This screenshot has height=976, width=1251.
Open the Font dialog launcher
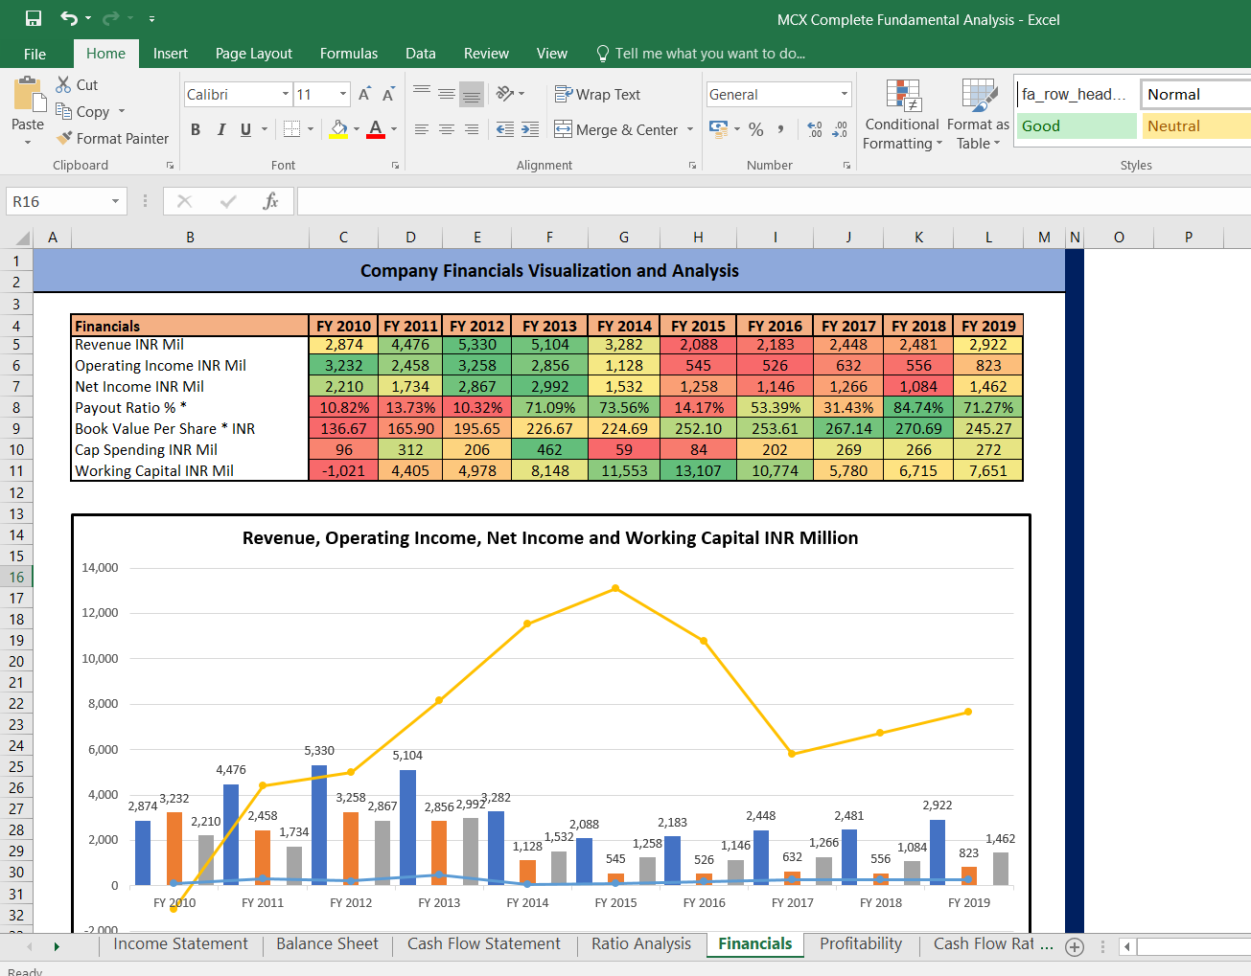click(395, 166)
